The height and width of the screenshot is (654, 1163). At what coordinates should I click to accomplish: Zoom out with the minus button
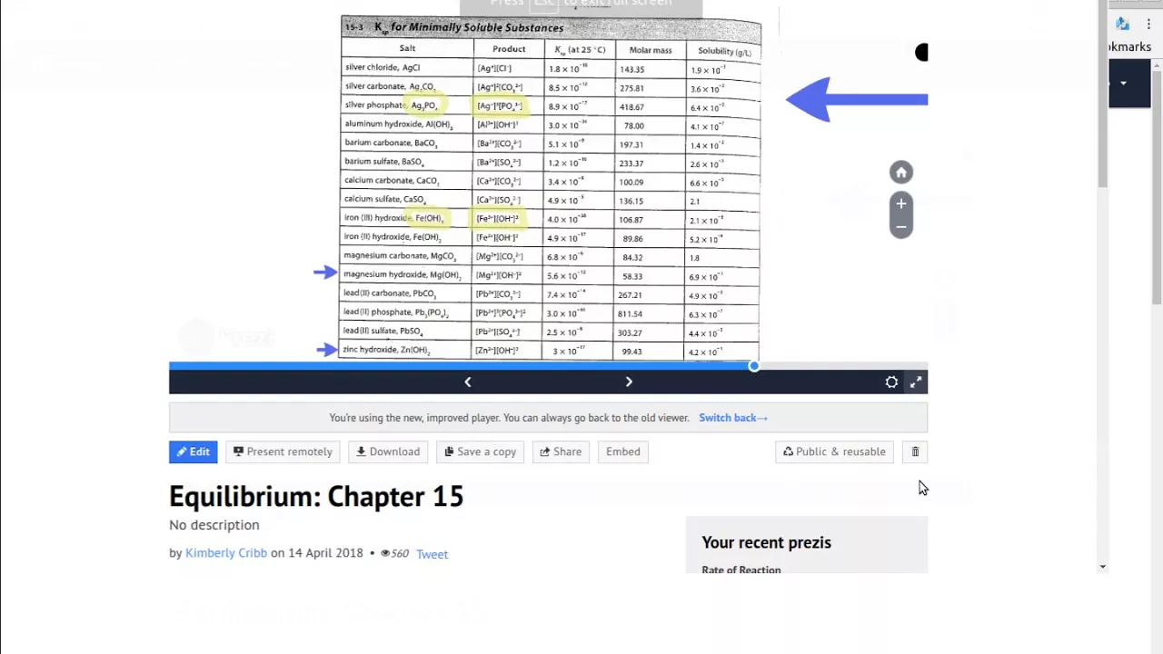click(900, 227)
